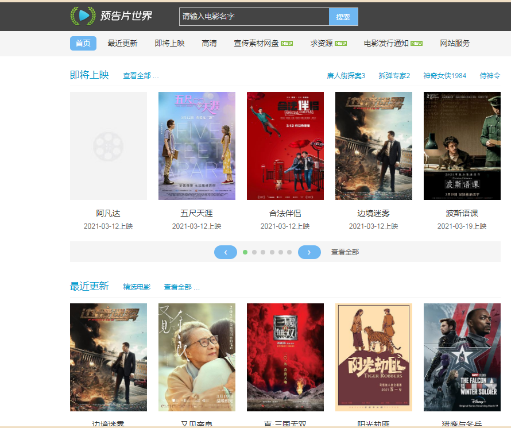This screenshot has width=511, height=428.
Task: Click 查看全部 next to 即将上映 heading
Action: 141,76
